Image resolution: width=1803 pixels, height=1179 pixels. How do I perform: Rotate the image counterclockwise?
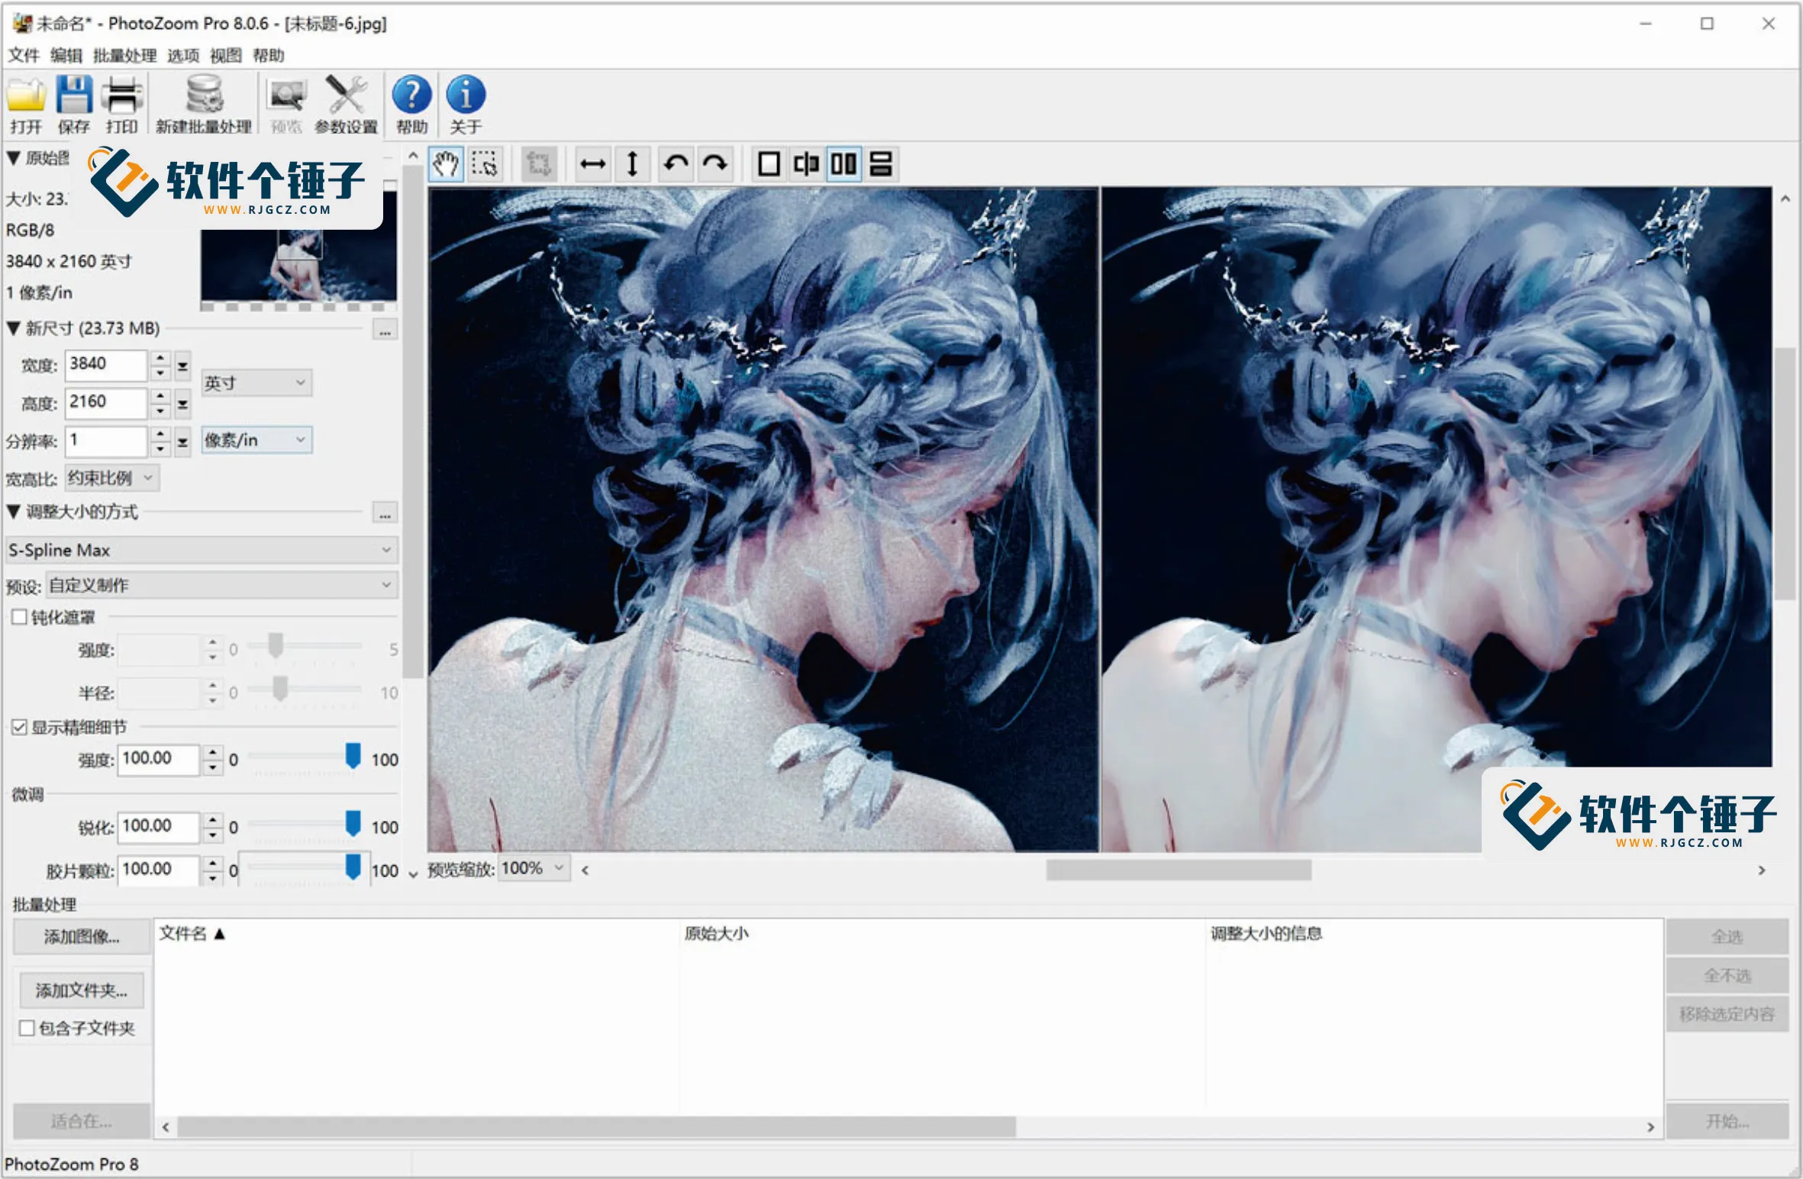(676, 164)
